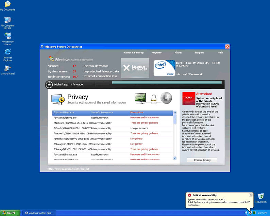Click the Intel inside logo
The width and height of the screenshot is (270, 216).
click(164, 68)
